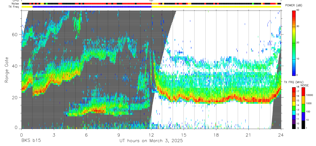Image resolution: width=316 pixels, height=146 pixels.
Task: Click the 20 tick label on the Range Gate axis
Action: (15, 97)
